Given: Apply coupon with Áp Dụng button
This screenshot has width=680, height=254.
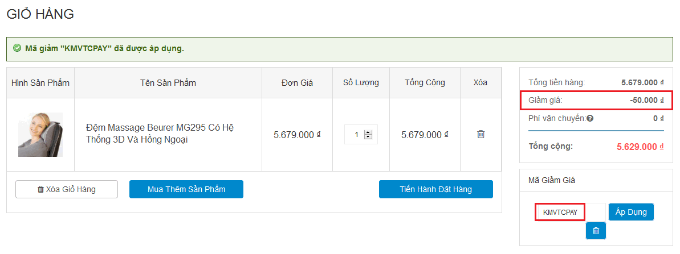Looking at the screenshot, I should coord(631,212).
